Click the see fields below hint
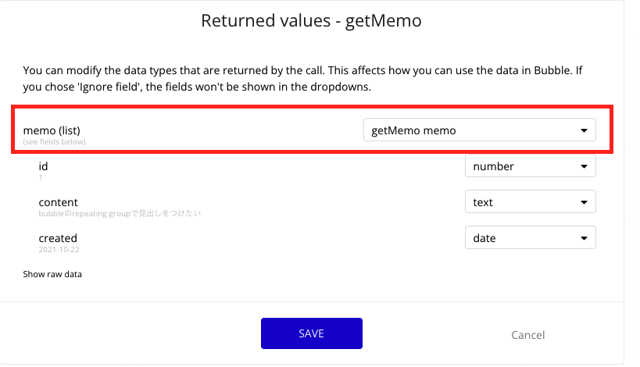640x367 pixels. (54, 141)
